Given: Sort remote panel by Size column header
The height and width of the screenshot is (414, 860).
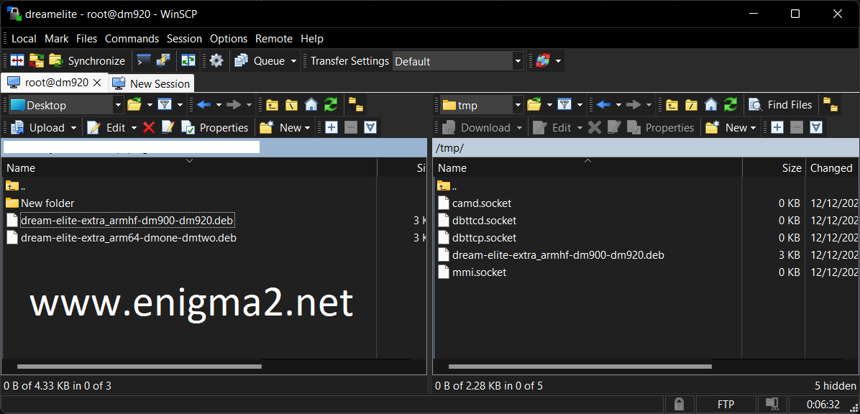Looking at the screenshot, I should (x=774, y=167).
